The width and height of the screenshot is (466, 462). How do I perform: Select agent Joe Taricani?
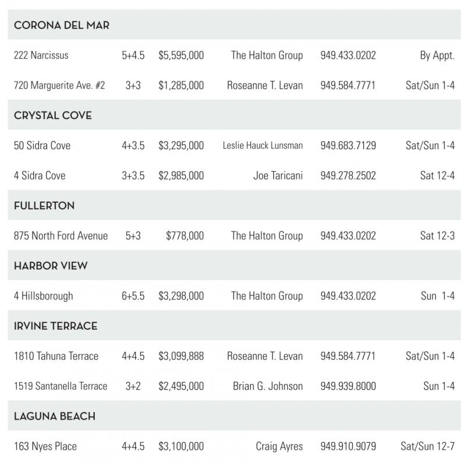(278, 175)
